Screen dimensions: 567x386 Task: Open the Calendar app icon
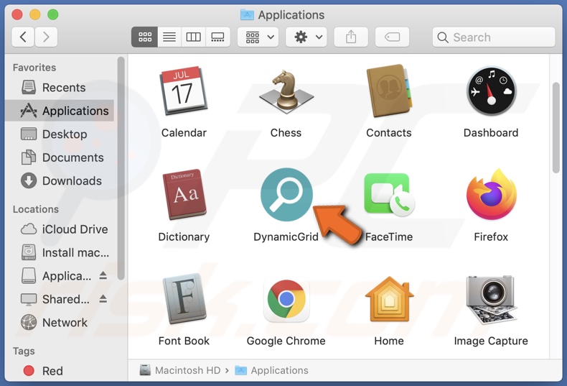[x=184, y=91]
